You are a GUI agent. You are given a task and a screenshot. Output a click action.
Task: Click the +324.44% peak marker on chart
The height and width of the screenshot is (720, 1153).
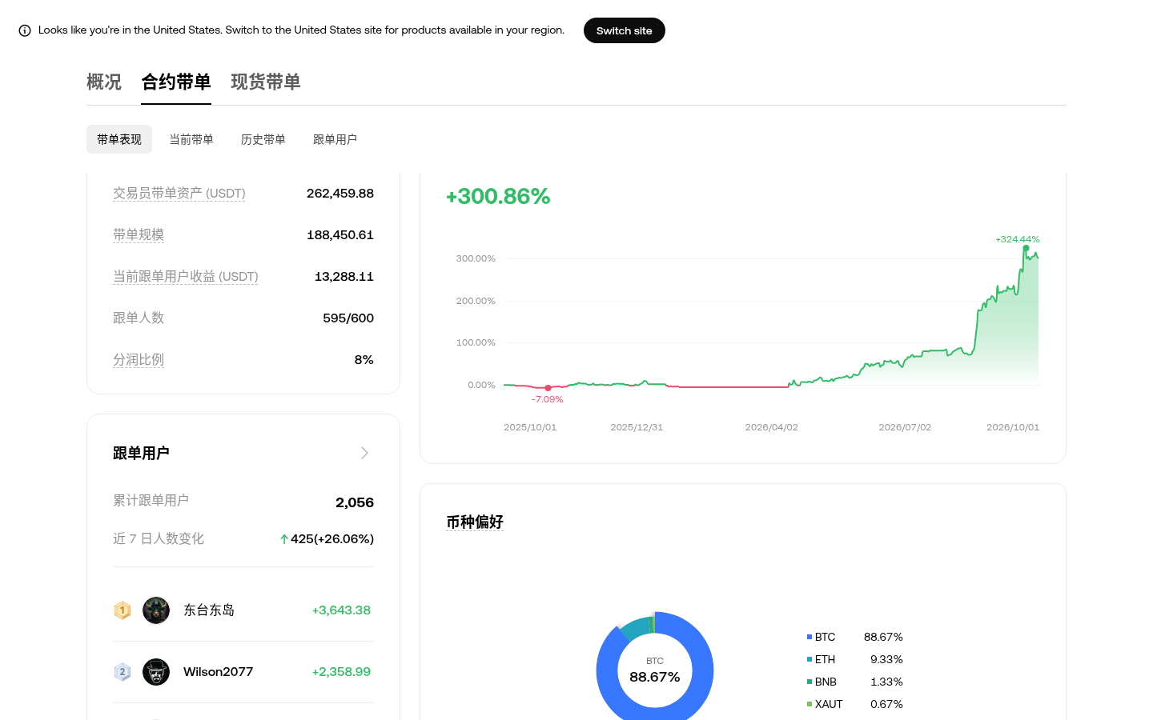pos(1026,248)
